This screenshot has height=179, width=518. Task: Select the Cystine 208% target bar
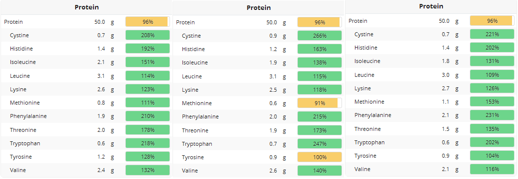148,35
